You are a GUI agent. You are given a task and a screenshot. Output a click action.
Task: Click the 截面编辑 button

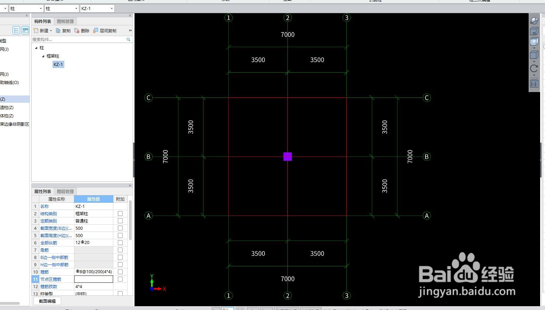click(x=47, y=301)
